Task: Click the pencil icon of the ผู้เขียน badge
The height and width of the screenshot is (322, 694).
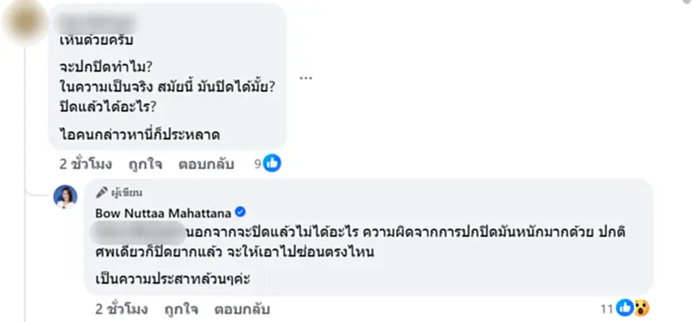Action: click(100, 194)
